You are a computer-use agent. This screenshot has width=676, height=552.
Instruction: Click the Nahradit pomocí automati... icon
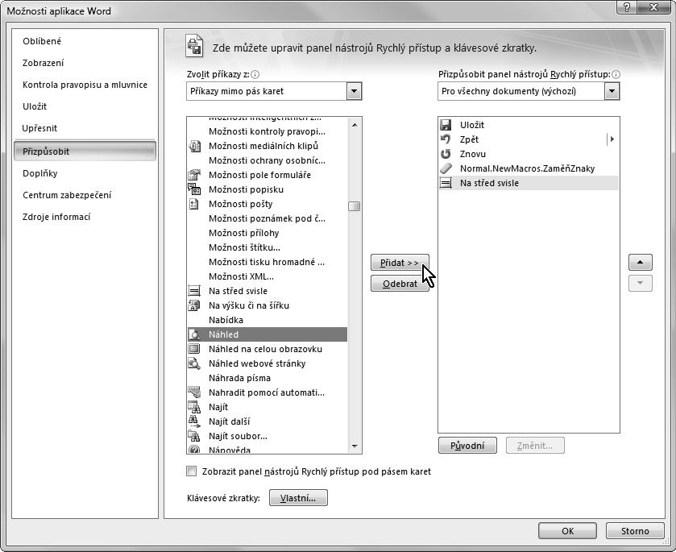tap(194, 392)
